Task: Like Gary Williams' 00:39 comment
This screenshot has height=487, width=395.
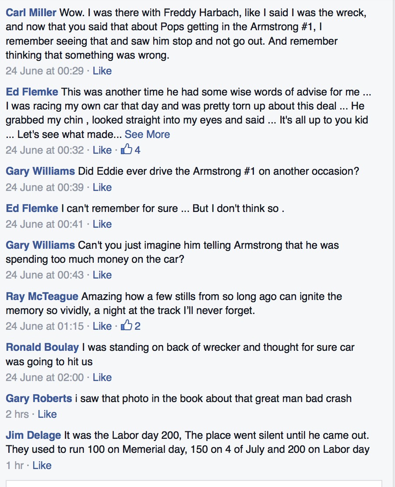Action: 102,187
